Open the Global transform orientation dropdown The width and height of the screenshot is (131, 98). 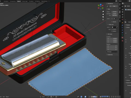43,97
